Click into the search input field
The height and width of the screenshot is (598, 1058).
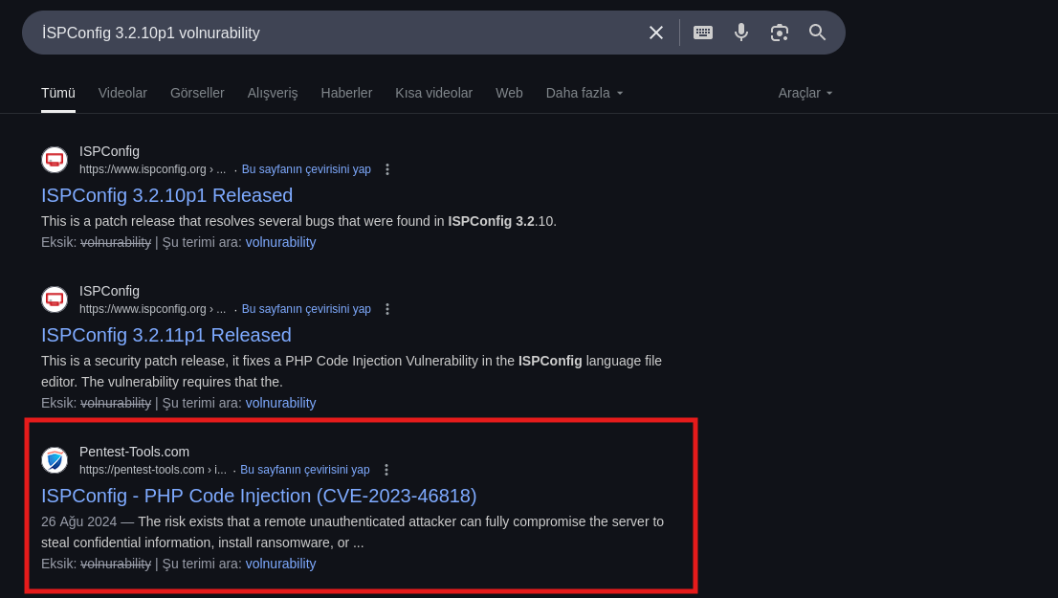[x=335, y=33]
